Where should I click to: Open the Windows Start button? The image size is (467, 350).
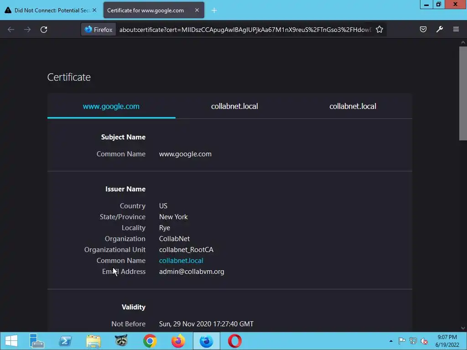click(x=11, y=341)
